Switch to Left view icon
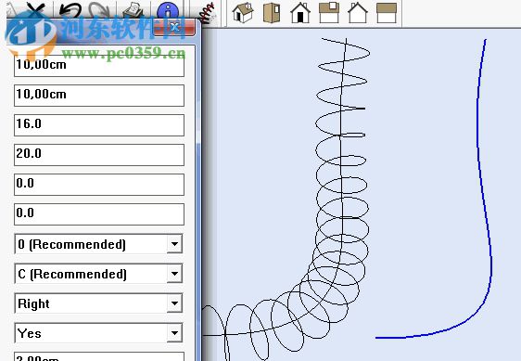This screenshot has height=361, width=521. (387, 13)
